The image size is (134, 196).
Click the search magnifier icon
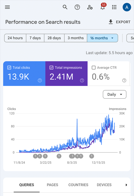(65, 7)
